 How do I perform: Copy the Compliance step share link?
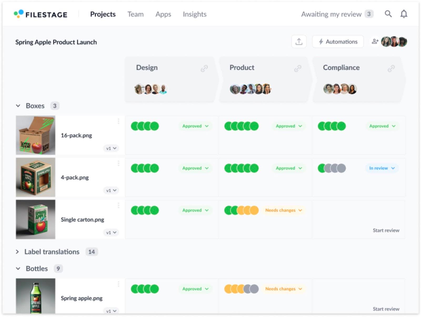391,68
